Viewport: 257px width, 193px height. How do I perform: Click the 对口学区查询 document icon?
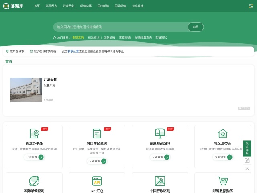click(97, 133)
